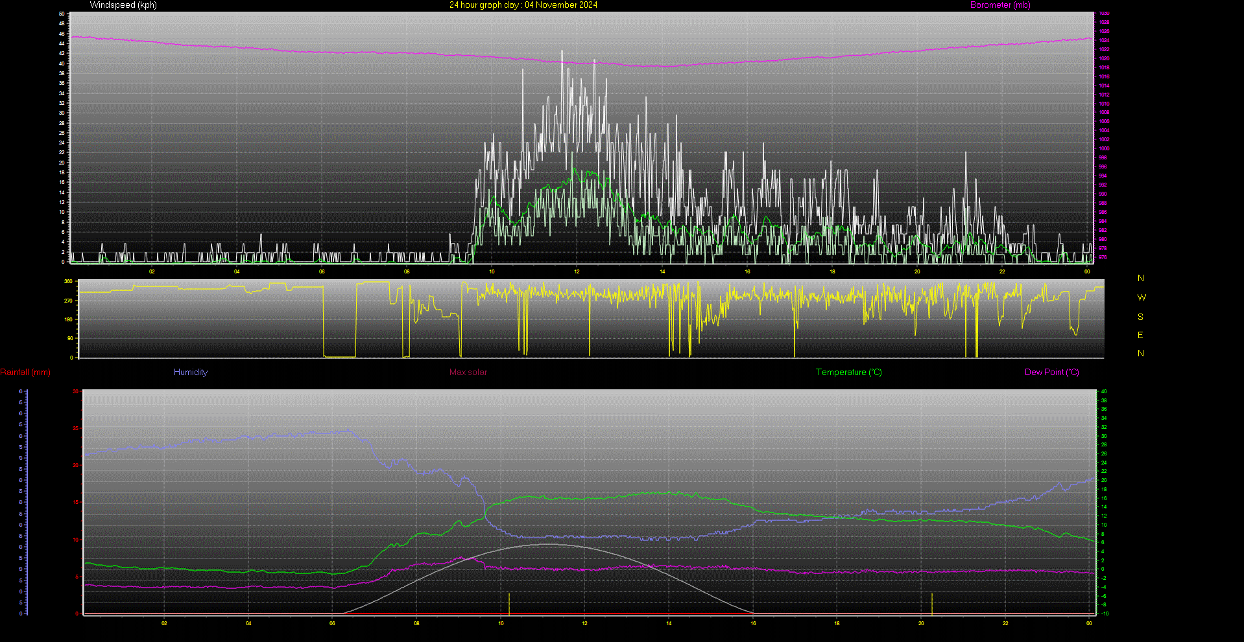Click the red '15' rainfall axis value

pos(75,502)
